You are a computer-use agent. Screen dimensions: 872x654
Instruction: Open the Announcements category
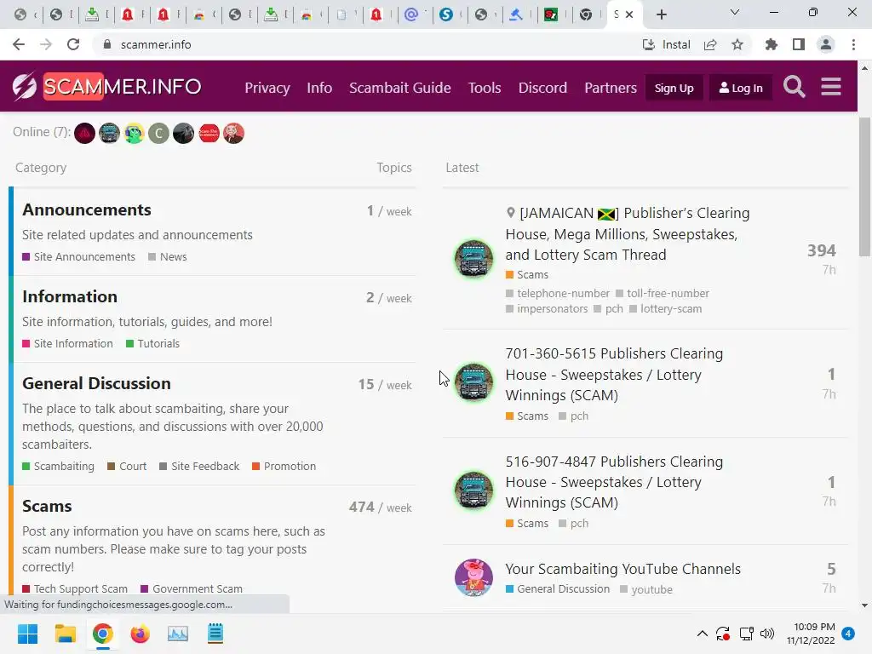click(x=87, y=210)
